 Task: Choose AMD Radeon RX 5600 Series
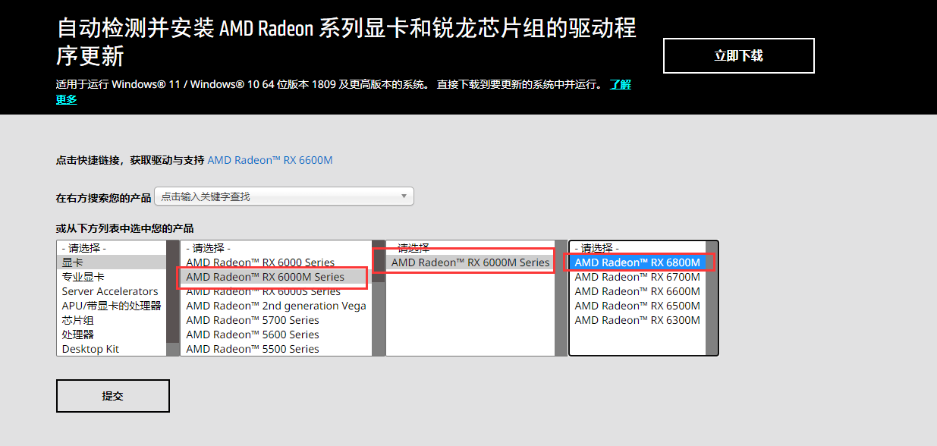[x=276, y=334]
